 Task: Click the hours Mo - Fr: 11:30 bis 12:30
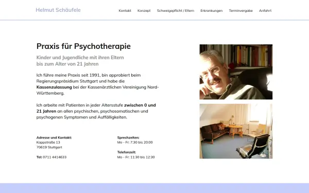[x=136, y=157]
